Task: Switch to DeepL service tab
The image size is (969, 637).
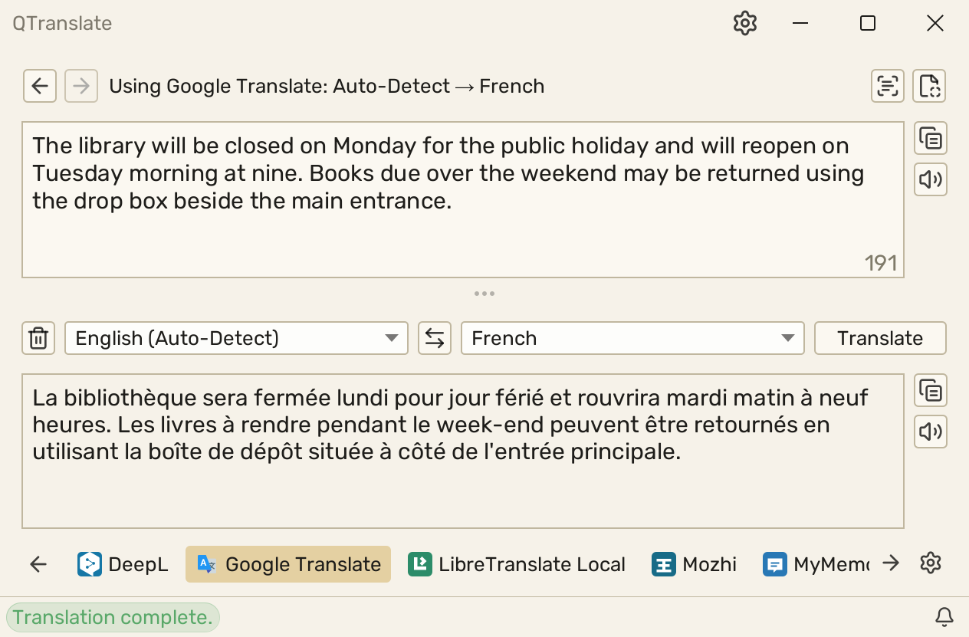Action: pyautogui.click(x=123, y=565)
